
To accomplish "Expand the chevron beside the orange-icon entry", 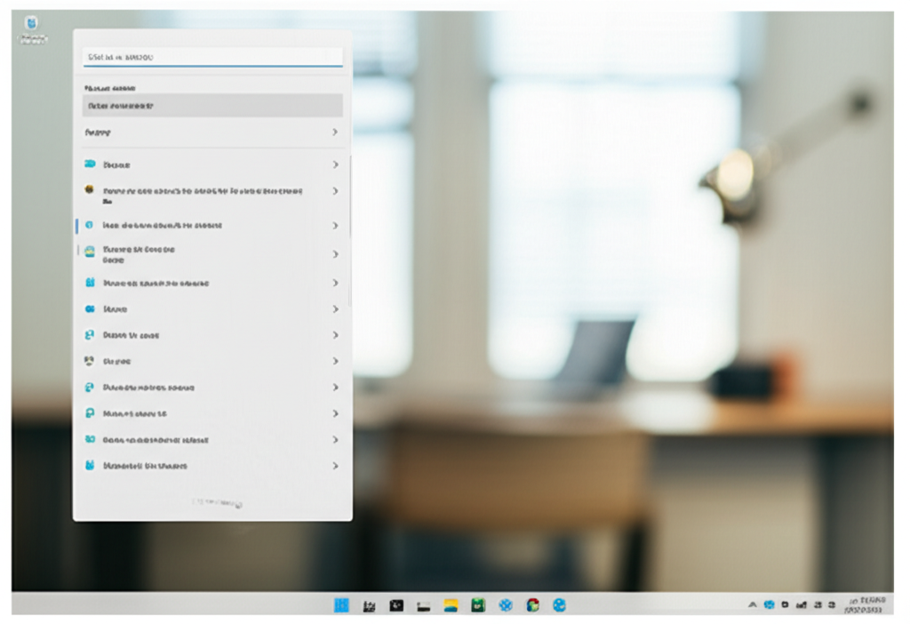I will tap(335, 191).
